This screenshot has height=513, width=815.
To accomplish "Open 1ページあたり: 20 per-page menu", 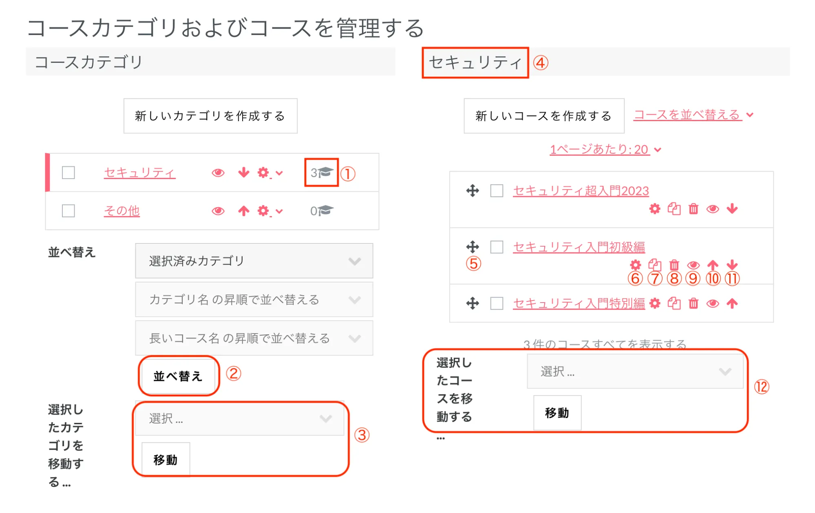I will point(605,150).
